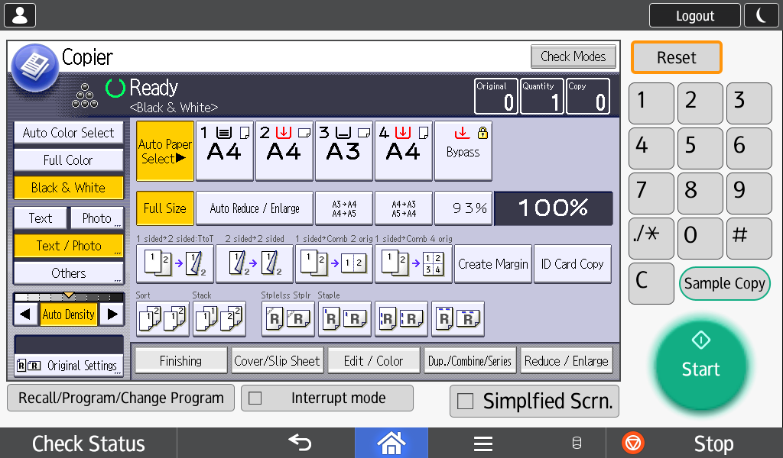Image resolution: width=783 pixels, height=458 pixels.
Task: Select the Stack output icon
Action: tap(219, 318)
